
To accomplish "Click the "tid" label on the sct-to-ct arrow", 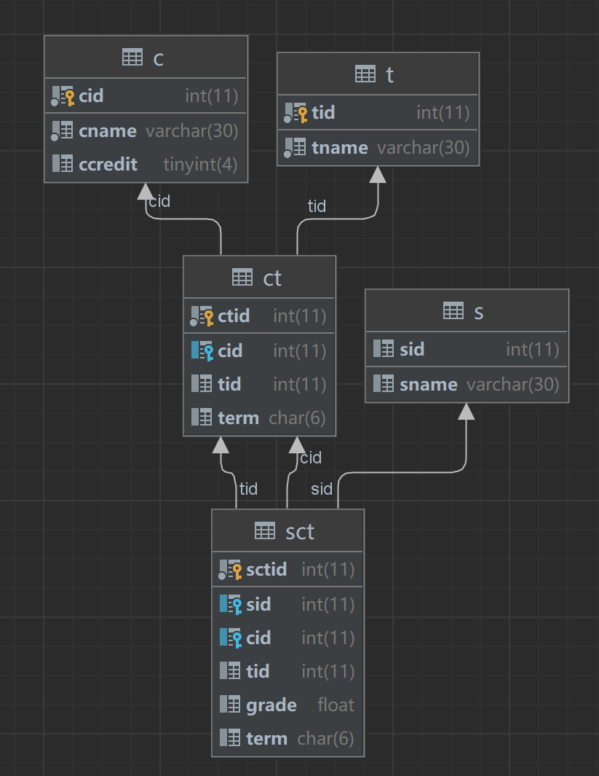I will point(248,489).
